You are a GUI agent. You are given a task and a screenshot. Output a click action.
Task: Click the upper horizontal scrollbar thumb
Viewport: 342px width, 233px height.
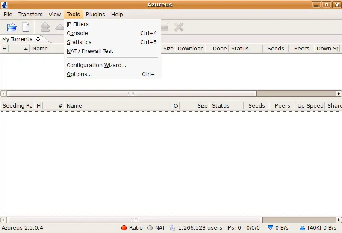click(x=132, y=93)
